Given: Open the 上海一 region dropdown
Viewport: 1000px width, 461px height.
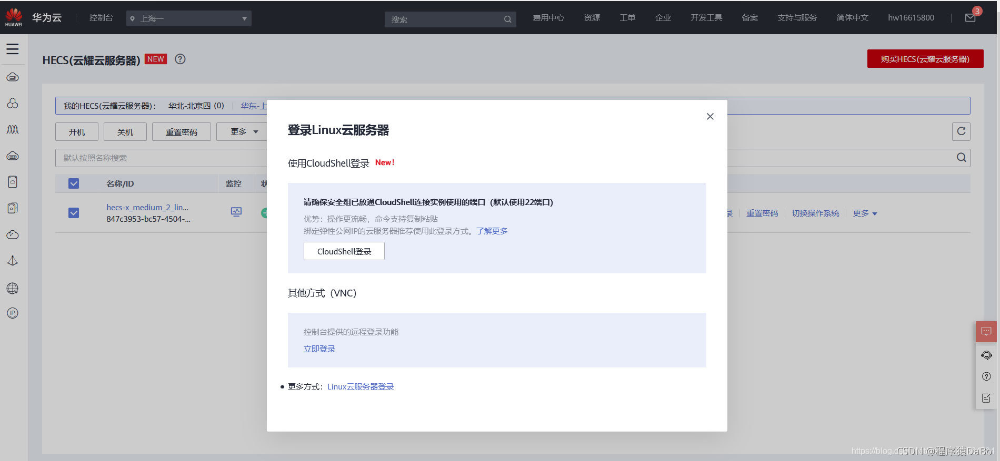Looking at the screenshot, I should [189, 18].
